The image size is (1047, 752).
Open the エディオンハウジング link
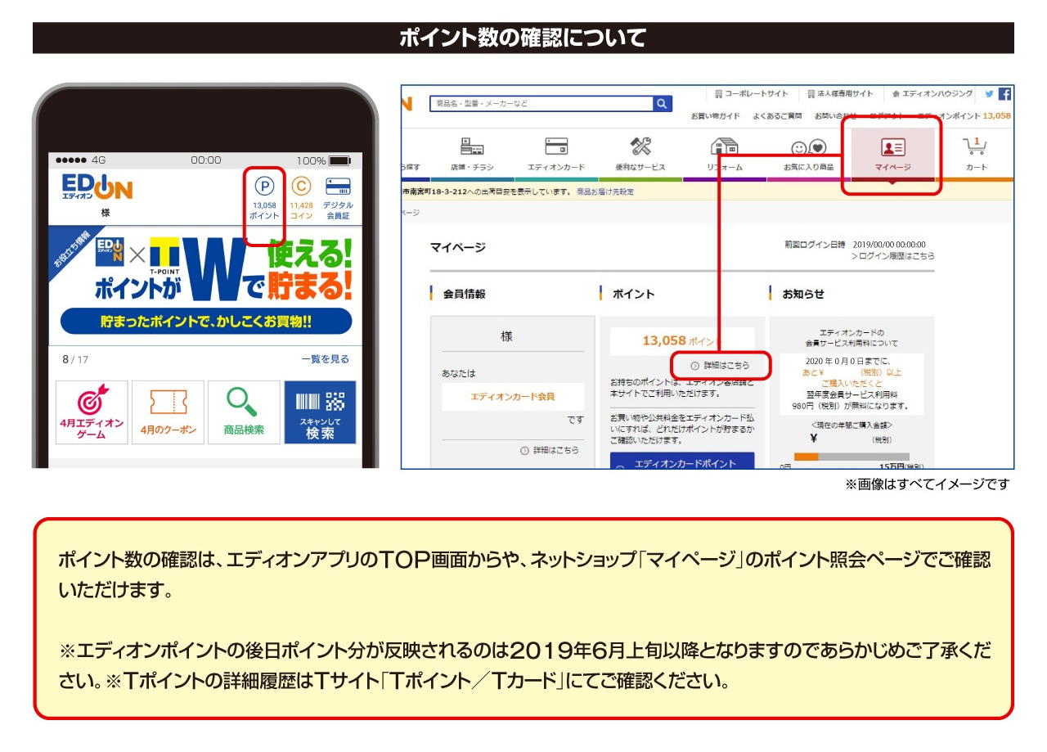932,94
